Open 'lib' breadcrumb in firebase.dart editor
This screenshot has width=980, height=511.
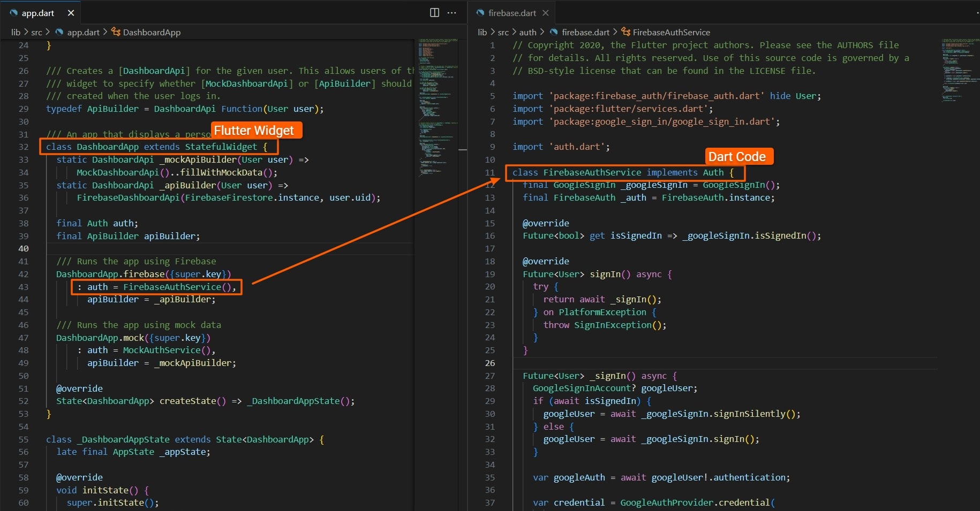tap(482, 32)
